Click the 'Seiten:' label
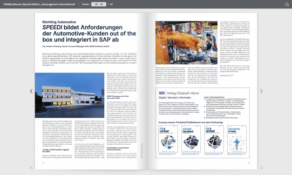 (86, 4)
